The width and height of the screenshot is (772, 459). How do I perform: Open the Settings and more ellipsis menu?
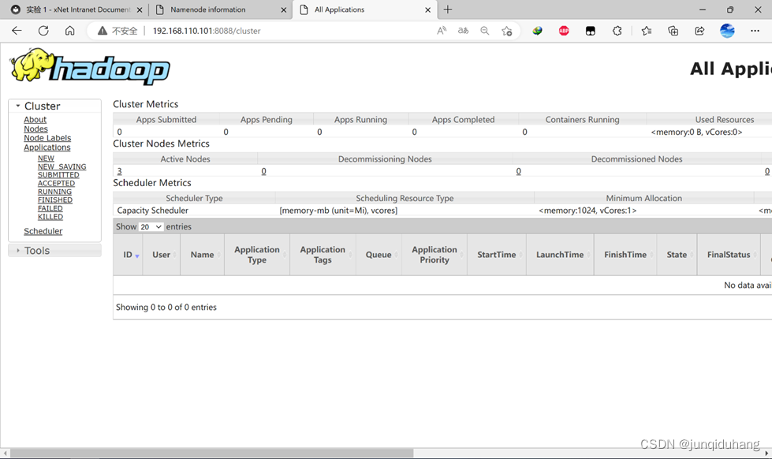(755, 31)
